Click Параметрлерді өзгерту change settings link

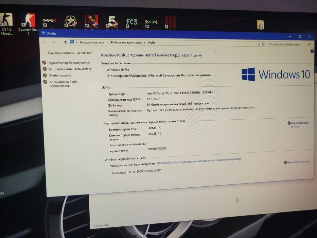point(299,124)
